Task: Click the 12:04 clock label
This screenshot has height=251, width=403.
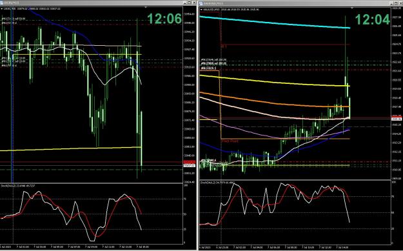Action: point(373,19)
